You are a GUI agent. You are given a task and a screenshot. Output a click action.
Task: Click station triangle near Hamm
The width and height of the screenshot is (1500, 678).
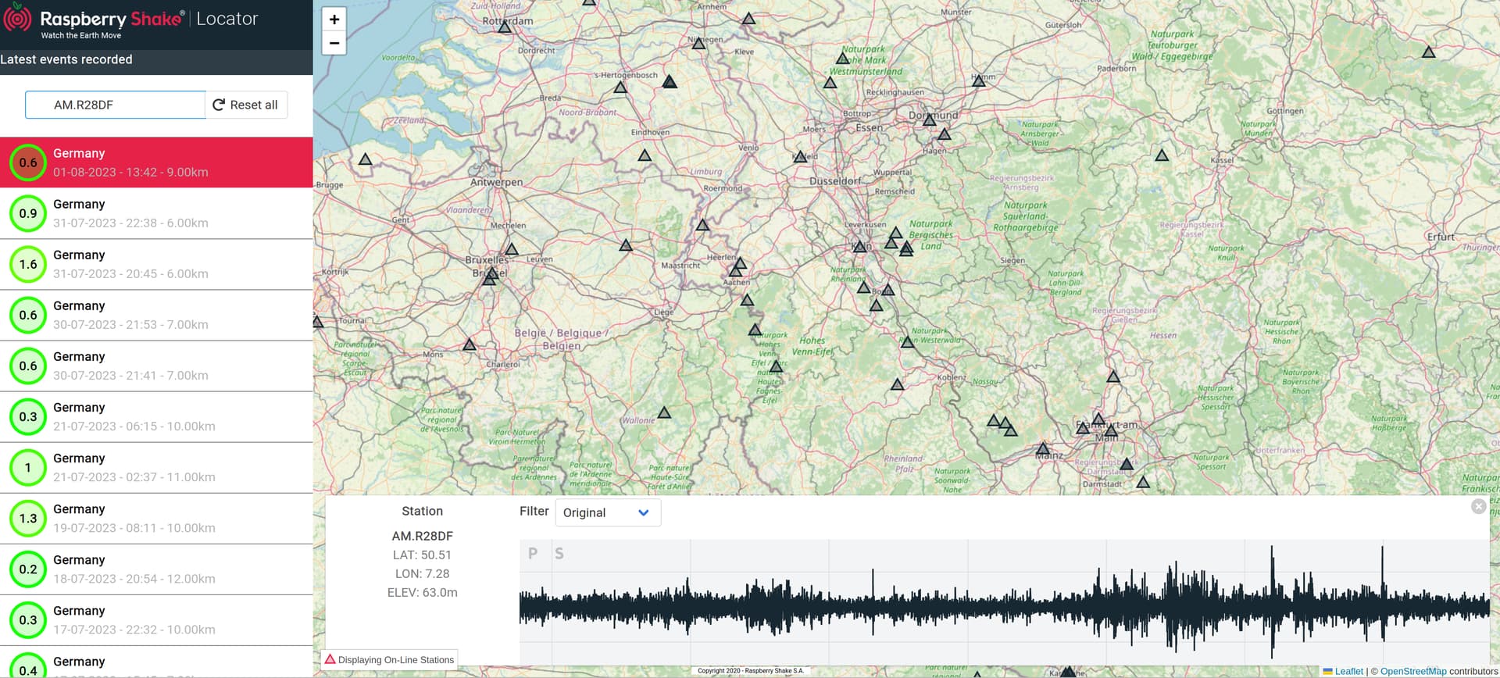click(978, 80)
